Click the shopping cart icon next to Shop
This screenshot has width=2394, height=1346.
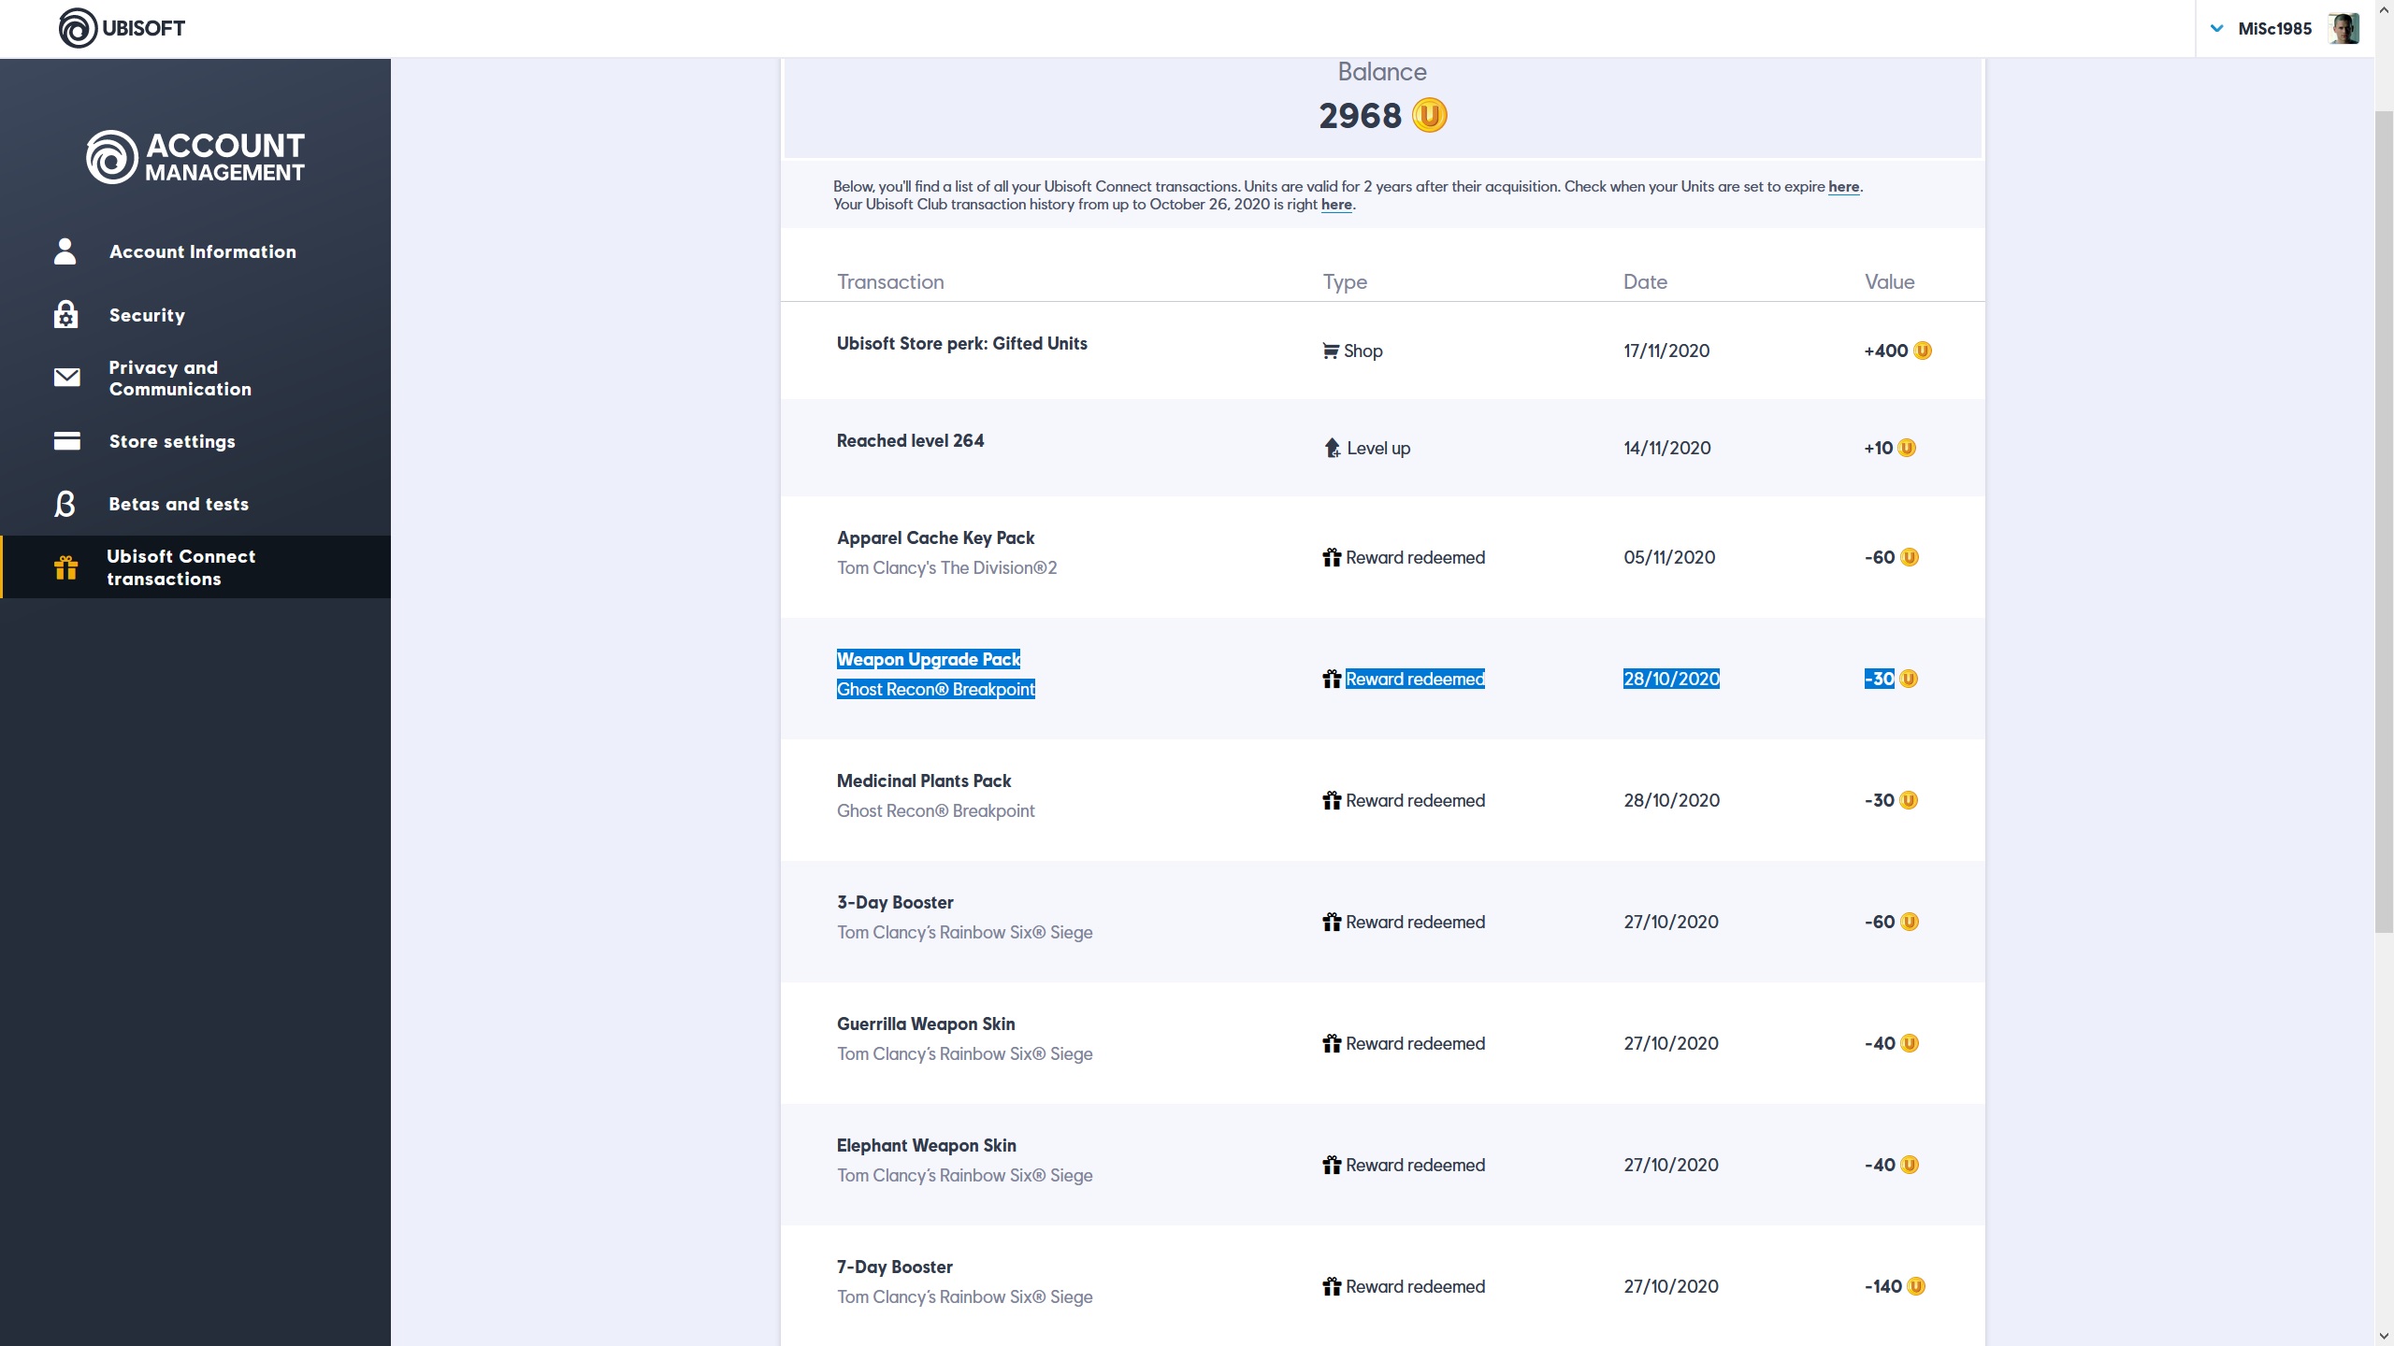tap(1331, 351)
